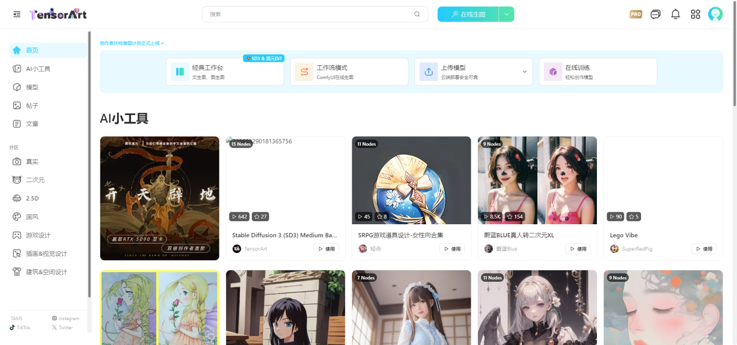Open the 帖子 section

click(32, 105)
